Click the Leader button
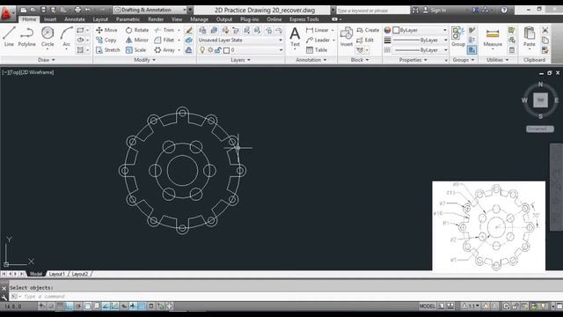Image resolution: width=563 pixels, height=317 pixels. point(318,41)
